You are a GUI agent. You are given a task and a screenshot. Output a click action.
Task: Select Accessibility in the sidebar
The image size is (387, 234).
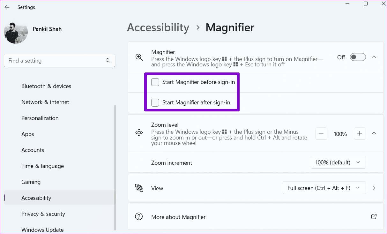click(x=36, y=198)
